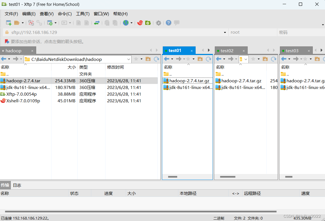Click the globe encoding icon
This screenshot has width=325, height=221.
pyautogui.click(x=125, y=23)
